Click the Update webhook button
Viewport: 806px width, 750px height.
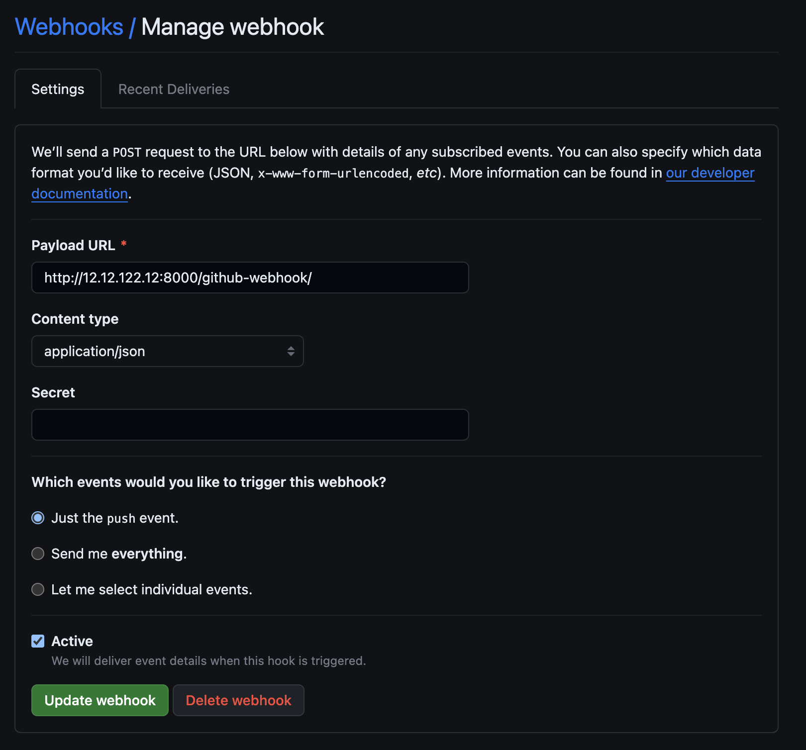[x=100, y=700]
